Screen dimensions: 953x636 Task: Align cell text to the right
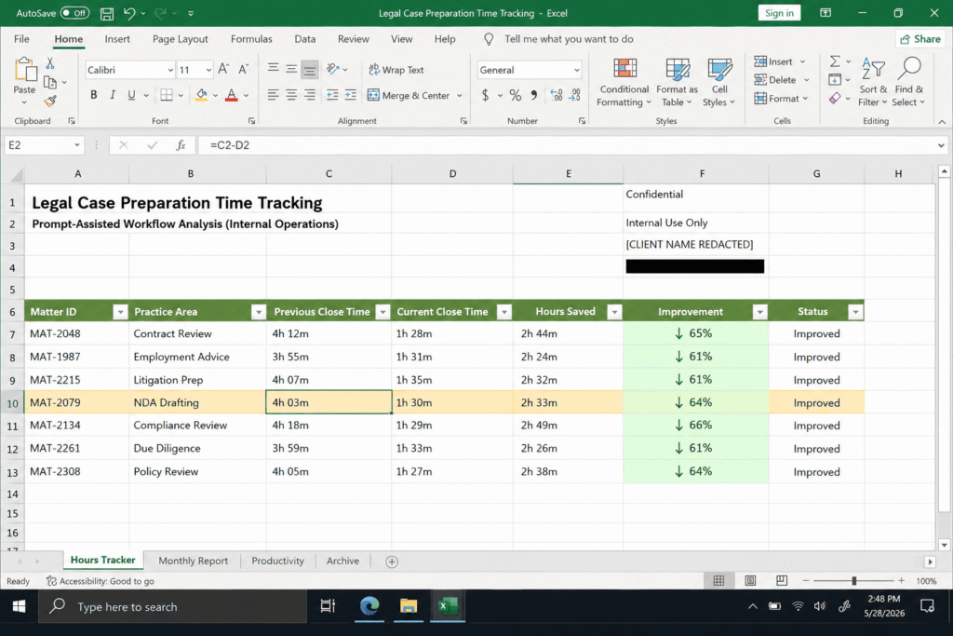tap(310, 95)
